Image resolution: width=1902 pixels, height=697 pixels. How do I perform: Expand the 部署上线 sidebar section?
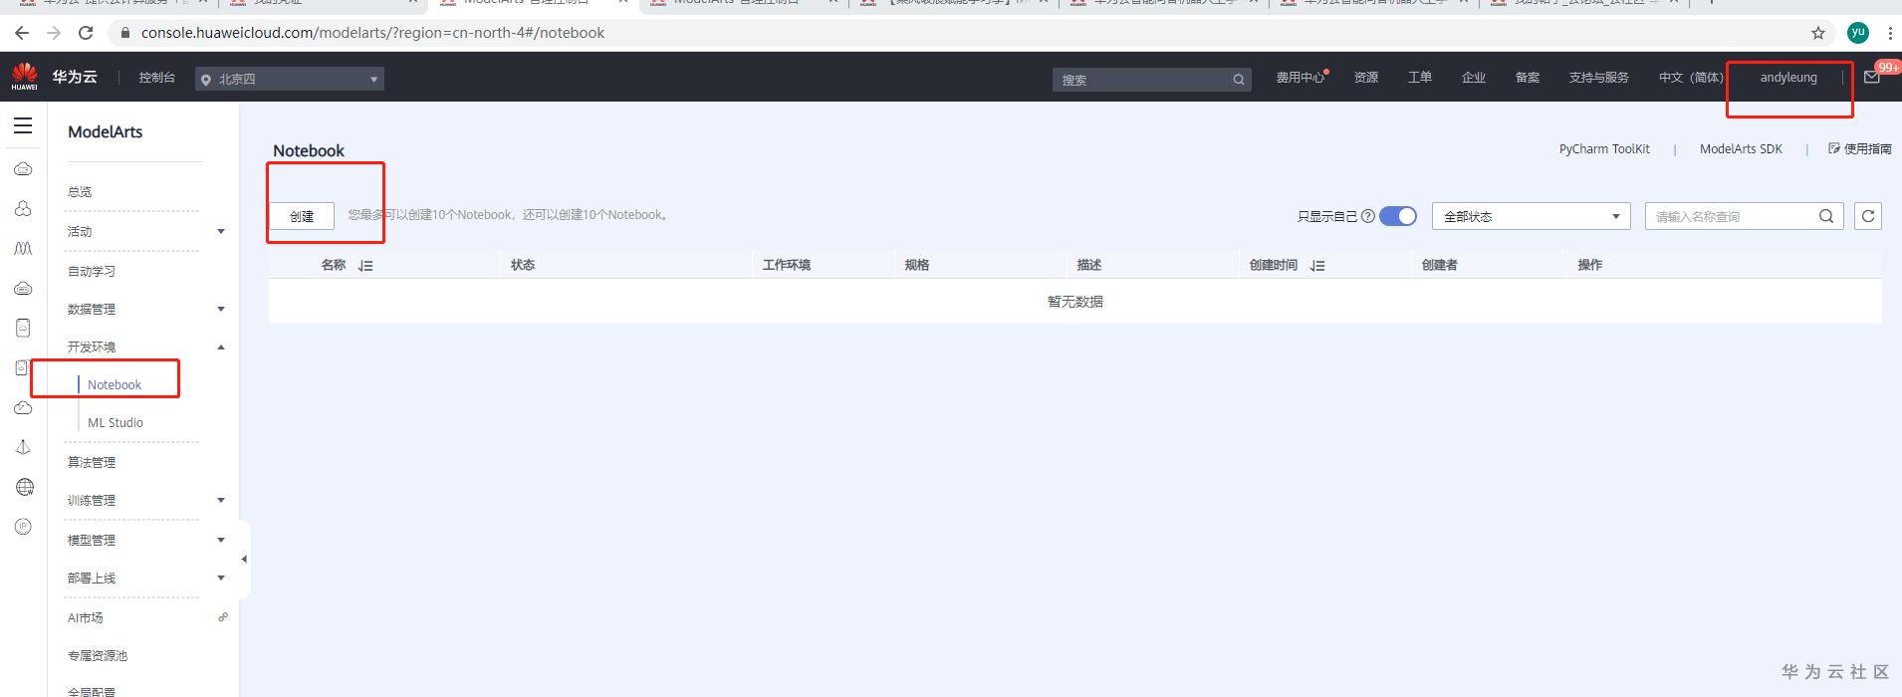(x=221, y=578)
